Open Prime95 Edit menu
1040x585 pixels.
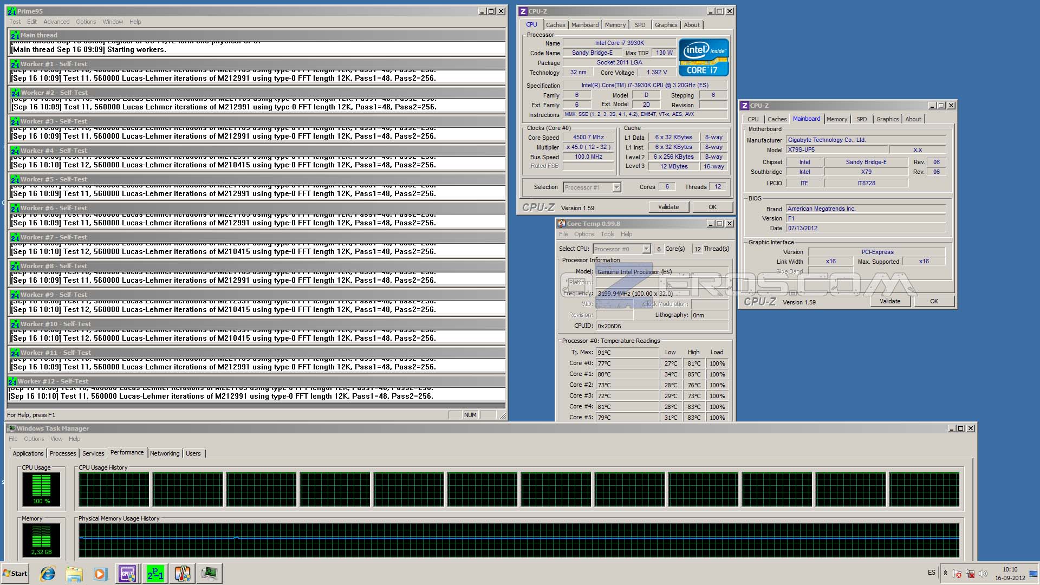32,22
